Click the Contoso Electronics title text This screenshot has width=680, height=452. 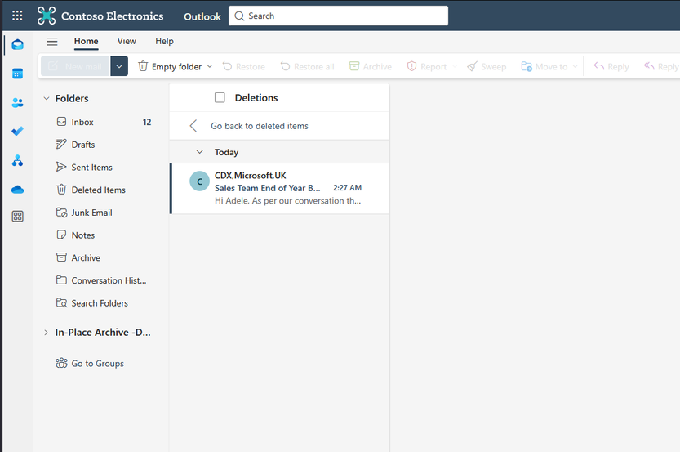point(113,16)
